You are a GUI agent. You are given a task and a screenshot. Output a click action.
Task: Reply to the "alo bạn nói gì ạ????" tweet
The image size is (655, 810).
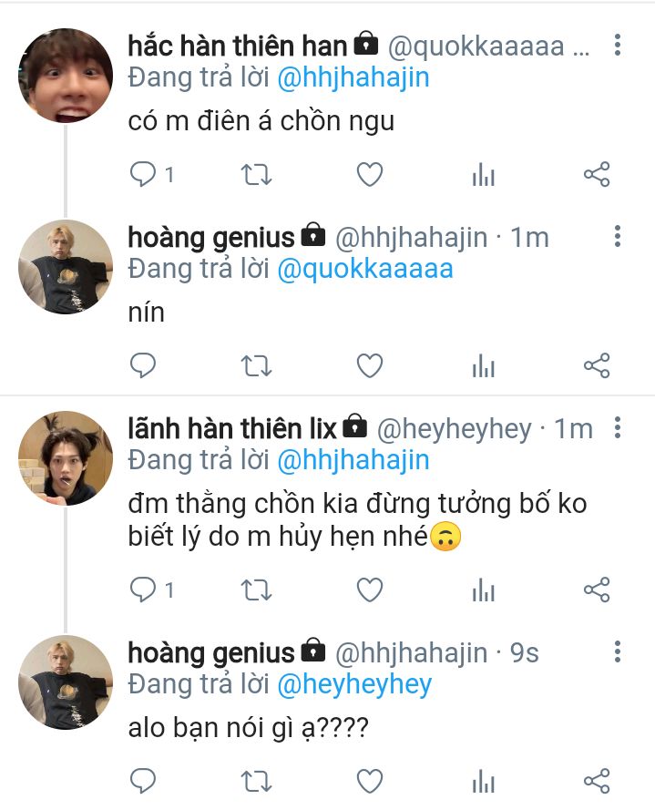coord(143,781)
